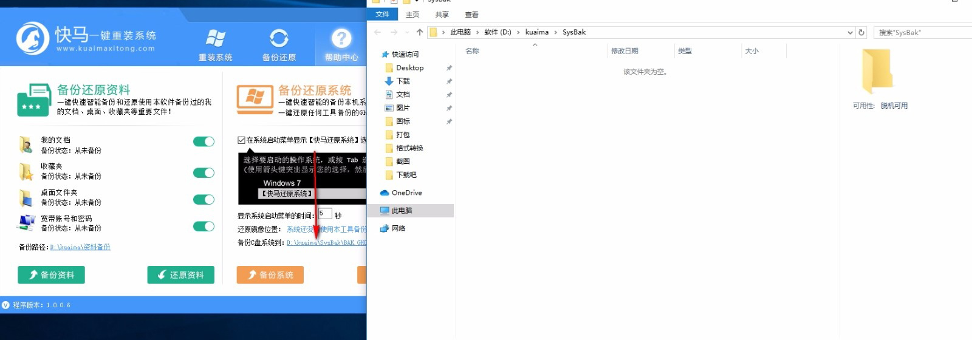Click 收藏夹 star folder icon

tap(26, 172)
